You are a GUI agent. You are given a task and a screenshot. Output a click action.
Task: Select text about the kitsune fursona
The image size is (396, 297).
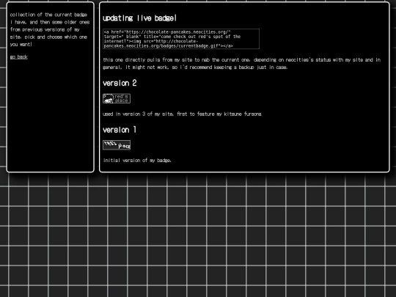point(182,114)
